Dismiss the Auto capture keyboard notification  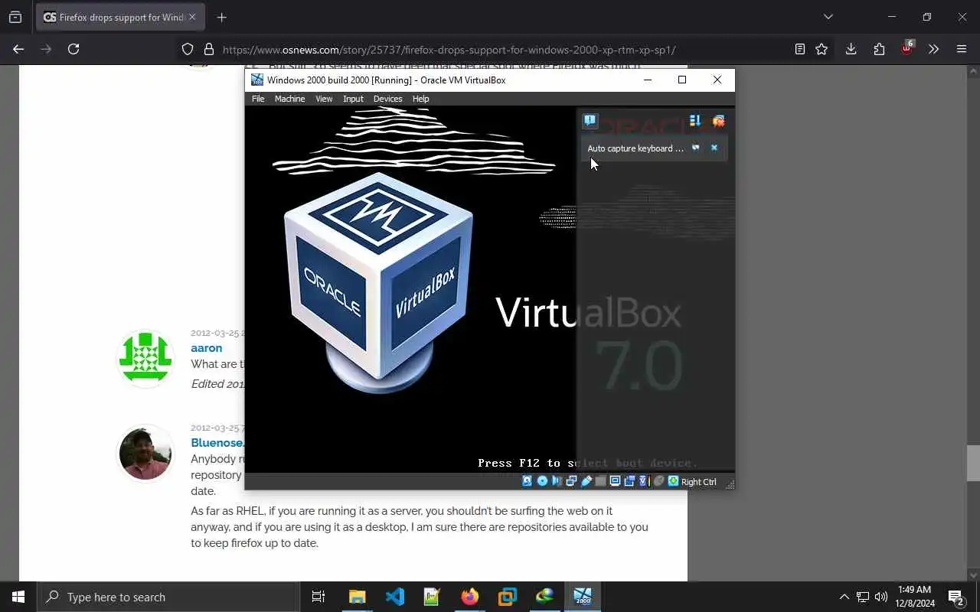[x=714, y=148]
